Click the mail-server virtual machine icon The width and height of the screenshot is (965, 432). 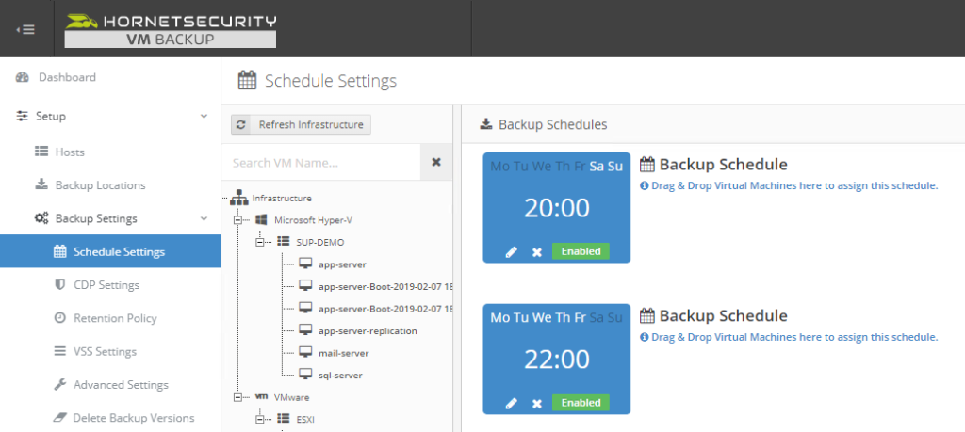point(305,353)
